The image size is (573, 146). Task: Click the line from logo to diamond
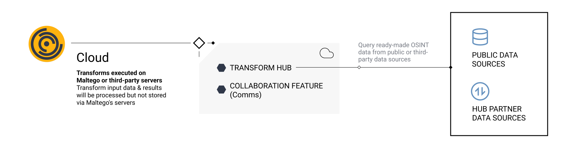[131, 43]
